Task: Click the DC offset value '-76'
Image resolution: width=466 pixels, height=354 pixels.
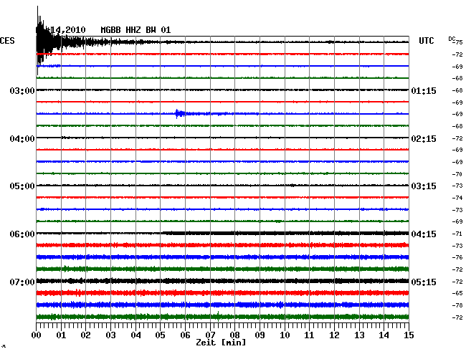Action: pyautogui.click(x=457, y=257)
